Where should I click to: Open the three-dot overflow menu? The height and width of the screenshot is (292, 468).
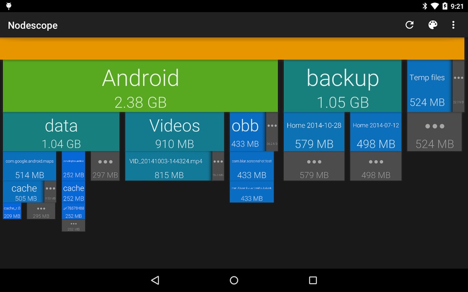(453, 25)
